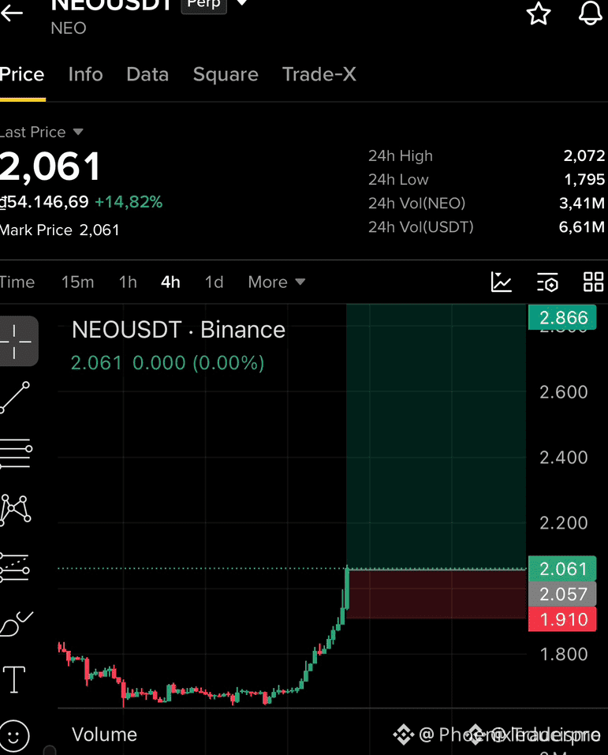The width and height of the screenshot is (608, 755).
Task: Open the Last Price dropdown
Action: (x=41, y=132)
